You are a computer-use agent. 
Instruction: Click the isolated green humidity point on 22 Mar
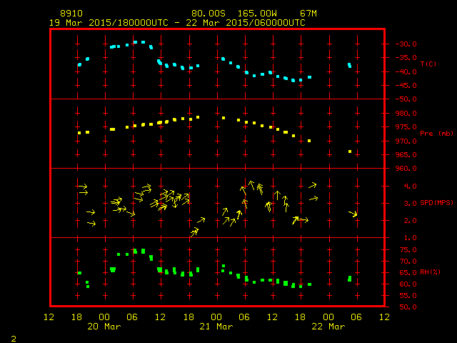349,279
